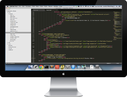Open the documents stack in Dock

pos(92,67)
